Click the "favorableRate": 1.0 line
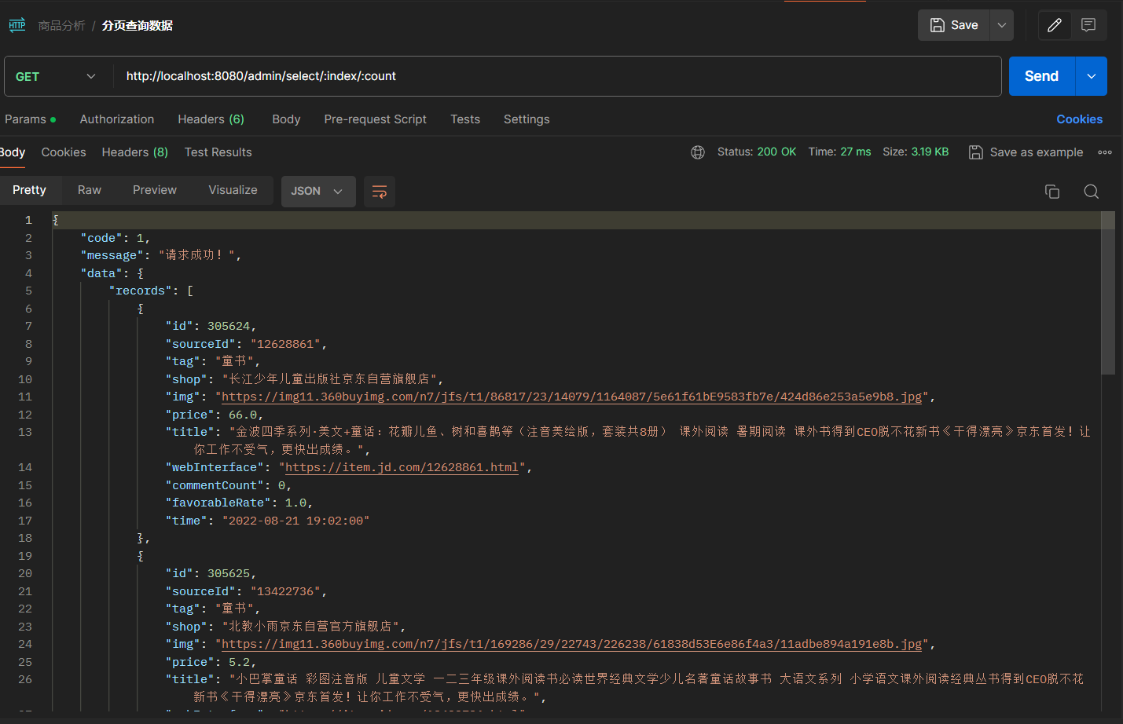1123x724 pixels. [x=239, y=503]
